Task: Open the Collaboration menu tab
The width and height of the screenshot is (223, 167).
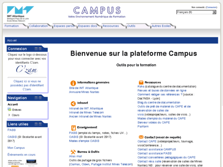Action: click(x=38, y=26)
